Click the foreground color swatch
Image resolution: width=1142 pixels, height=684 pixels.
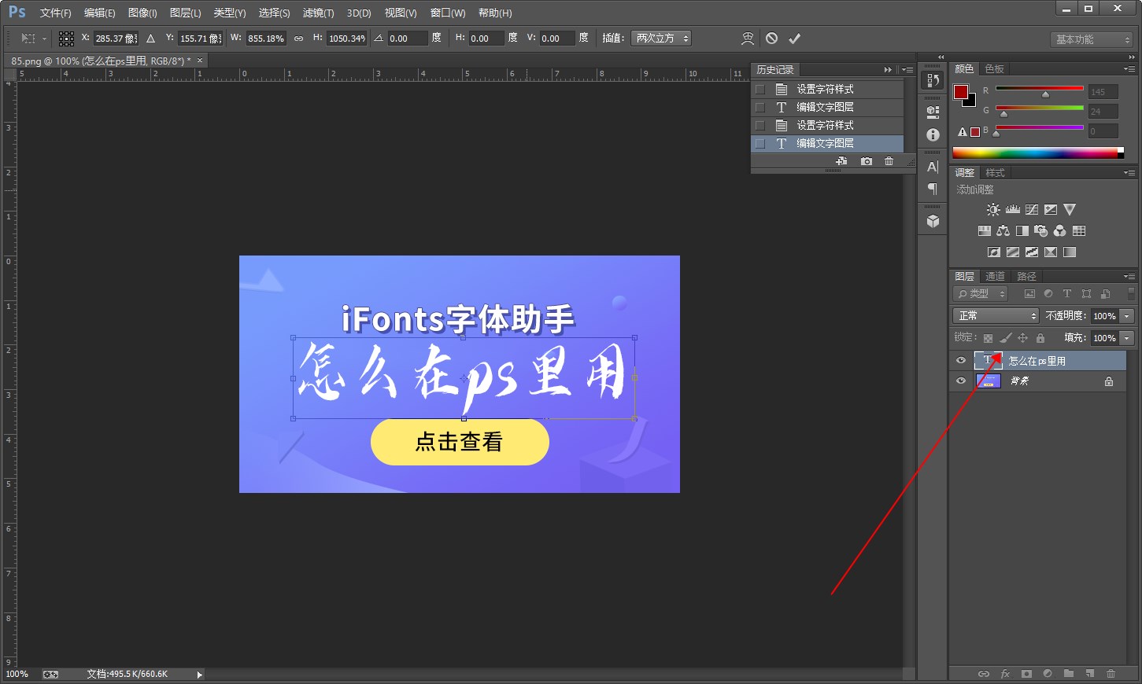pyautogui.click(x=961, y=92)
